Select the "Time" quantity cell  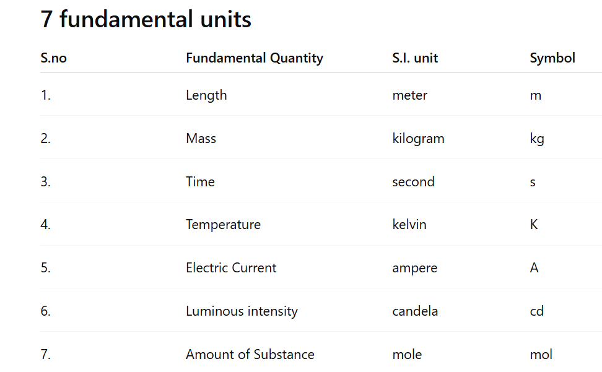click(x=200, y=182)
